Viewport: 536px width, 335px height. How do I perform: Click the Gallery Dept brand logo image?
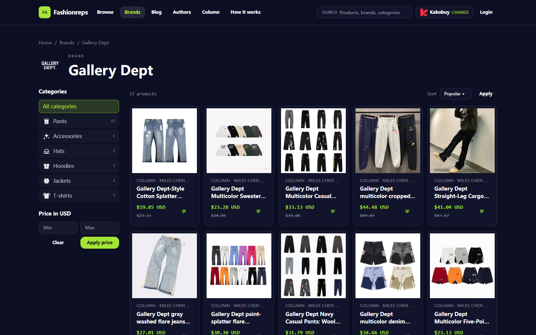pyautogui.click(x=50, y=66)
